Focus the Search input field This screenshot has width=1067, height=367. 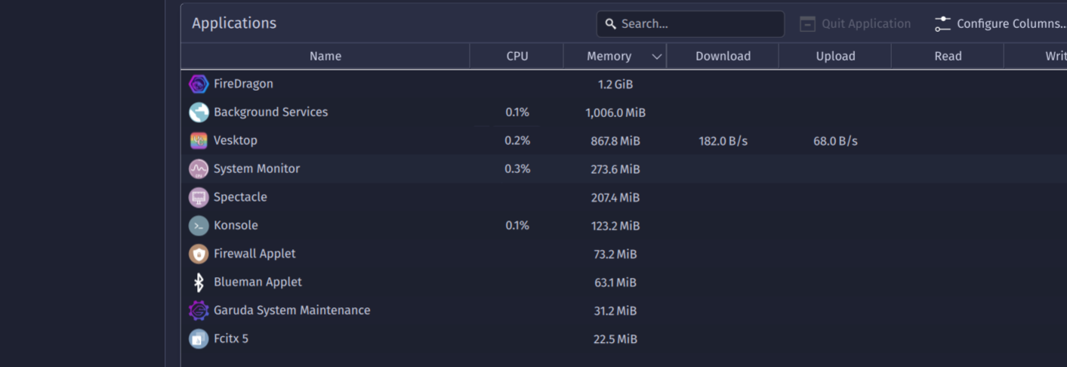690,24
